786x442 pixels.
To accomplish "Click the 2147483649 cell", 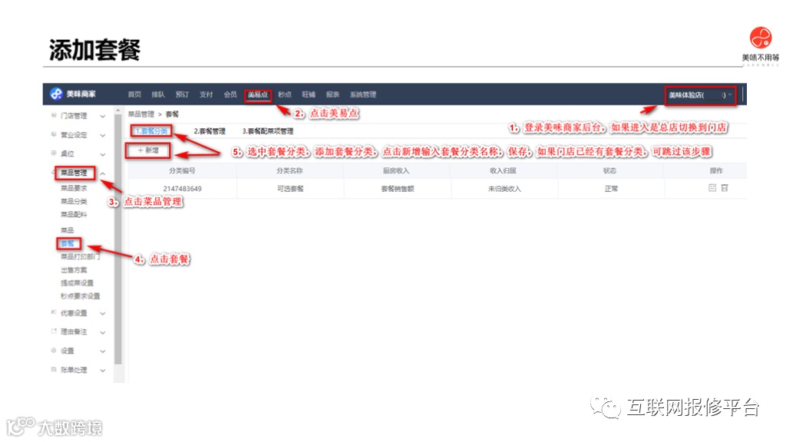I will click(182, 189).
